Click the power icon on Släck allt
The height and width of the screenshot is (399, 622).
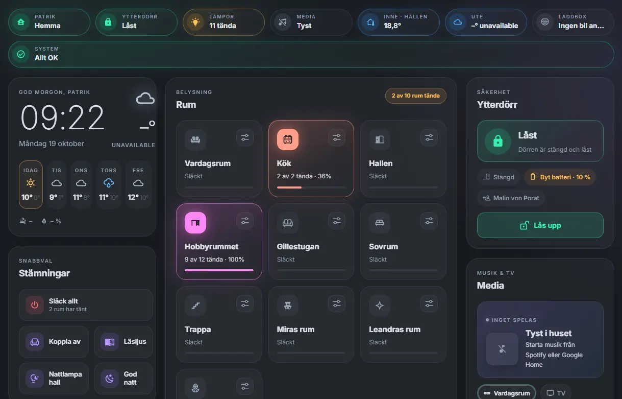pos(35,305)
